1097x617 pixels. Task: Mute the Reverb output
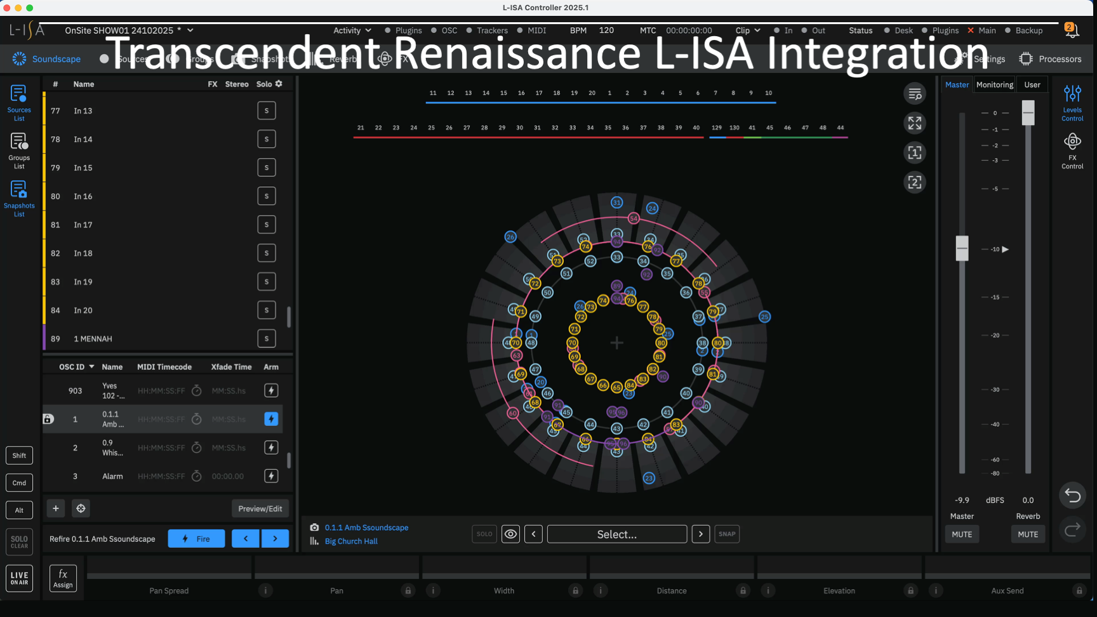point(1028,534)
